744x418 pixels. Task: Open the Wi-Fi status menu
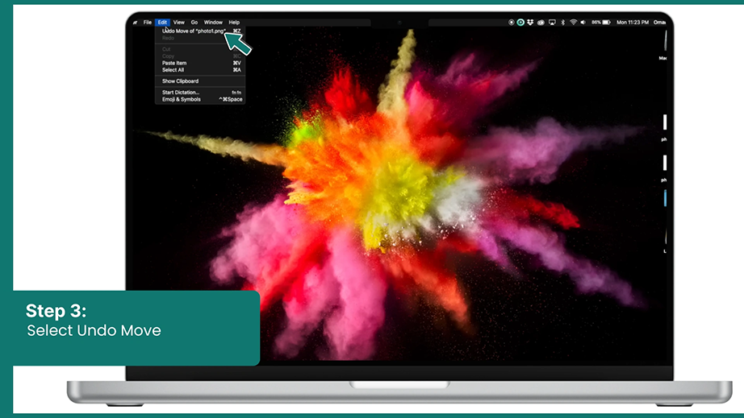tap(573, 23)
